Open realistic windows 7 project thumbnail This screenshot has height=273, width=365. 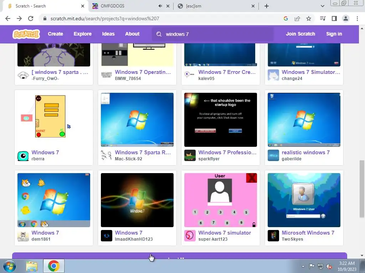click(304, 120)
